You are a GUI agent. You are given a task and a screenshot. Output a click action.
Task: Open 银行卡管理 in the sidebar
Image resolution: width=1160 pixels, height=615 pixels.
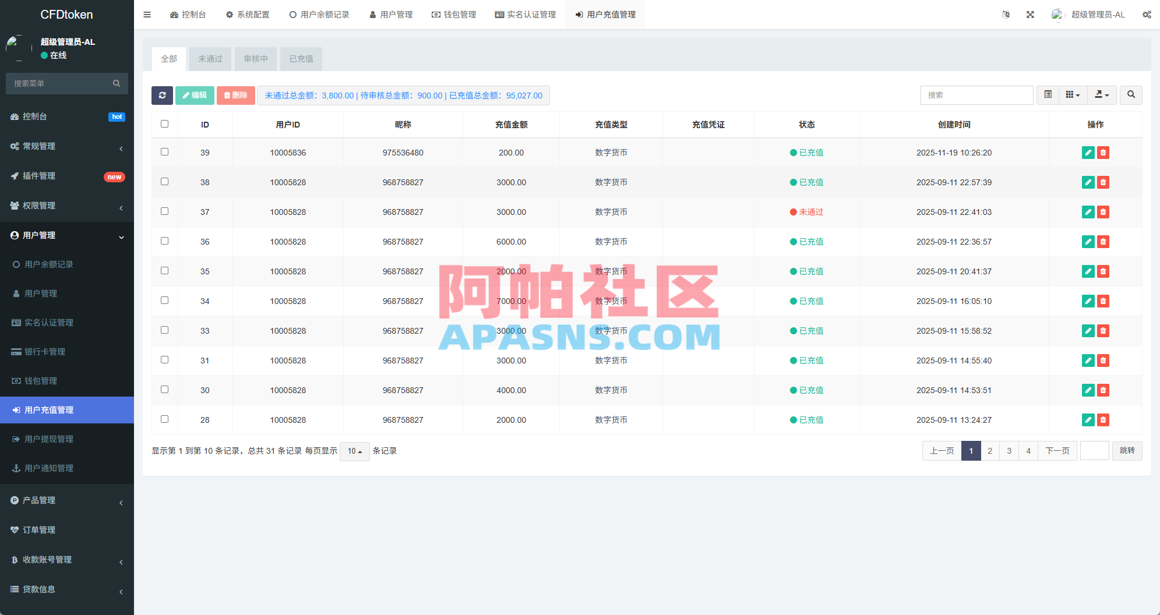[x=67, y=352]
